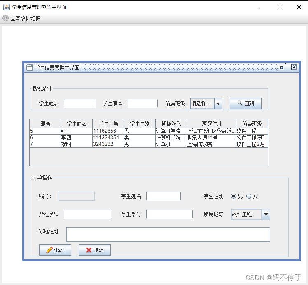Click the 所在学院 input field
This screenshot has width=308, height=285.
point(87,214)
